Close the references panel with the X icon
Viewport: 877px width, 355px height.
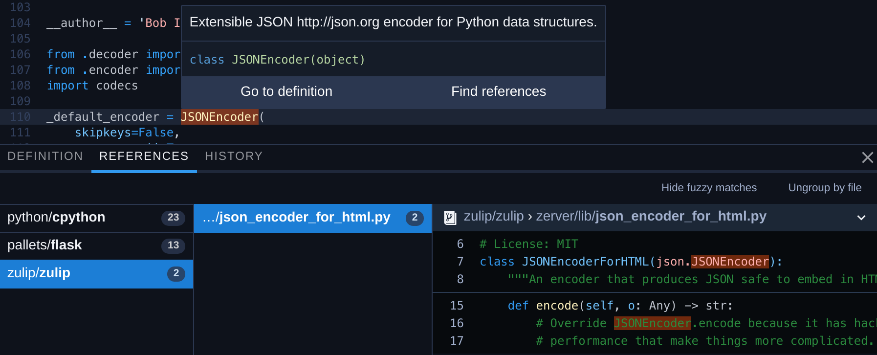tap(867, 157)
